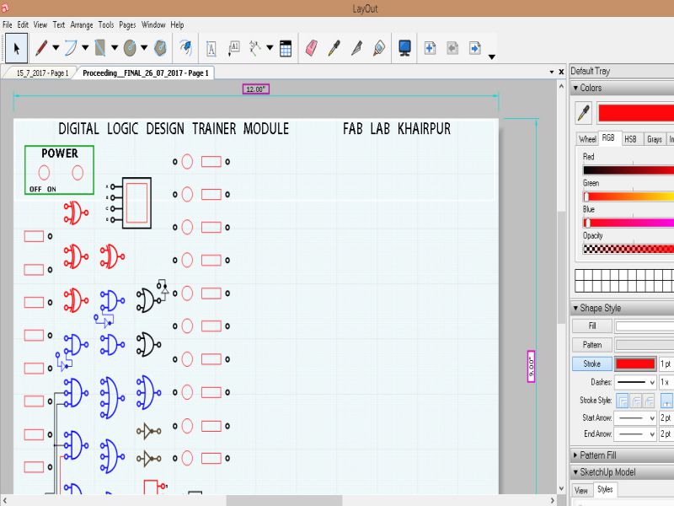Click the red Stroke color swatch

[635, 364]
